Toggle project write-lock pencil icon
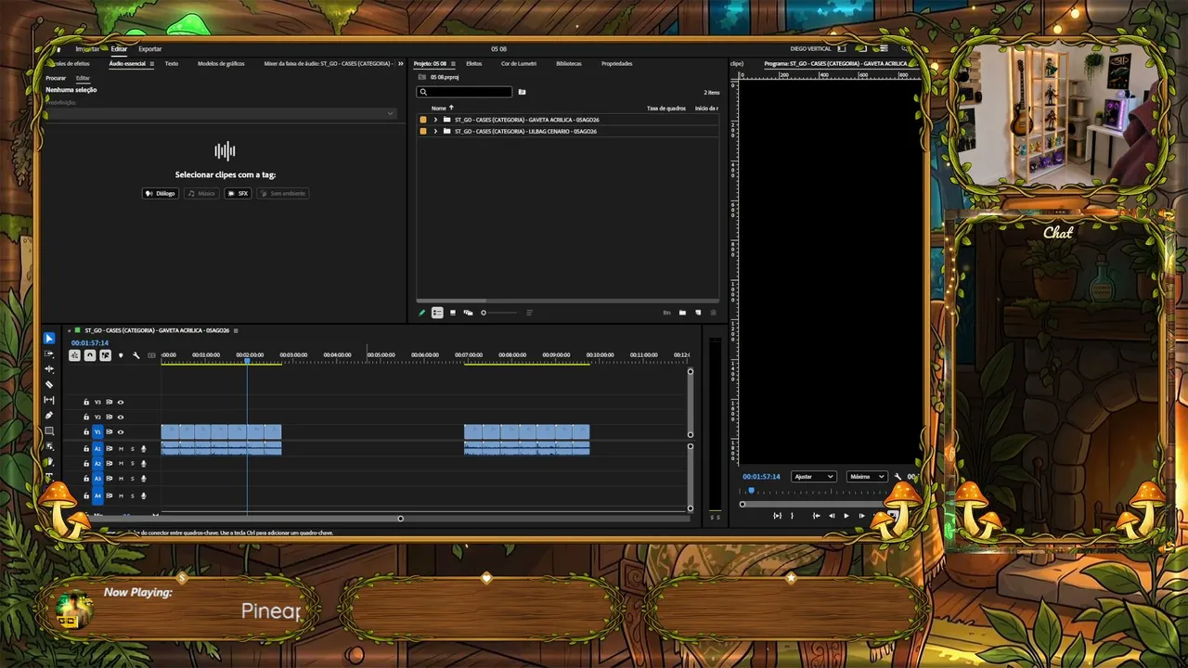The height and width of the screenshot is (668, 1188). 421,313
